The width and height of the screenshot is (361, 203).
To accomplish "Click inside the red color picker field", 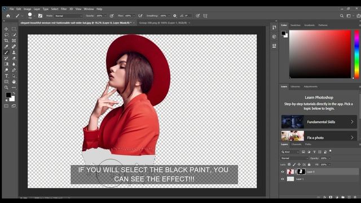I will (320, 54).
